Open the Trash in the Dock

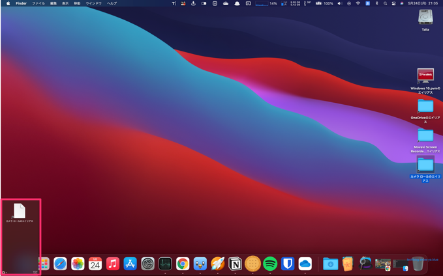pyautogui.click(x=418, y=264)
